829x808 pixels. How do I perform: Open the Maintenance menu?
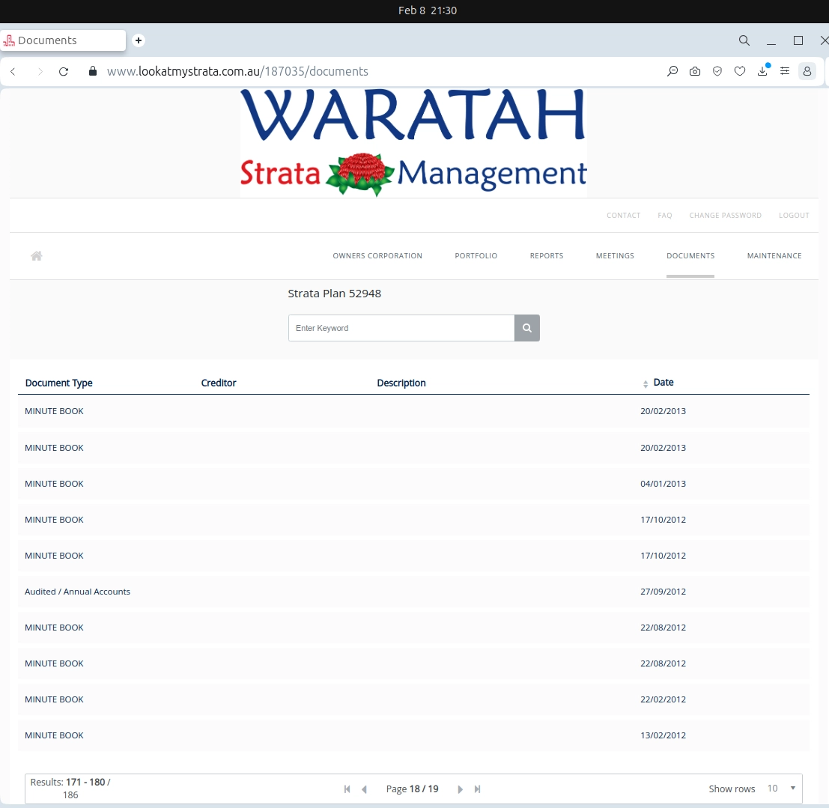tap(774, 256)
